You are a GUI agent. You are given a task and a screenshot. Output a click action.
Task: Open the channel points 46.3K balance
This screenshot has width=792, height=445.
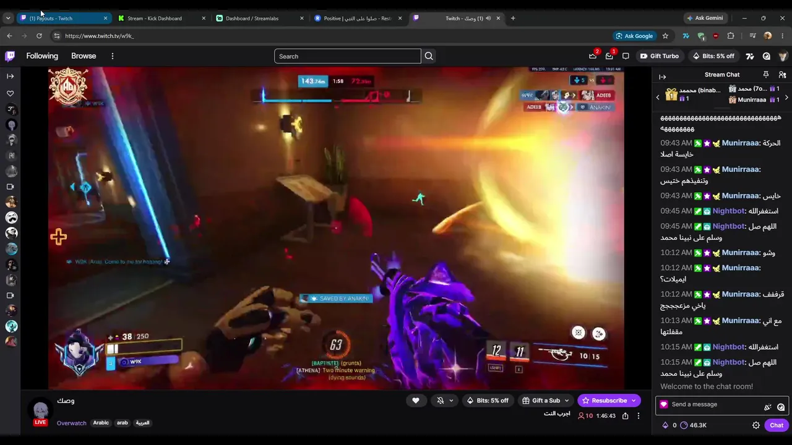pos(693,425)
